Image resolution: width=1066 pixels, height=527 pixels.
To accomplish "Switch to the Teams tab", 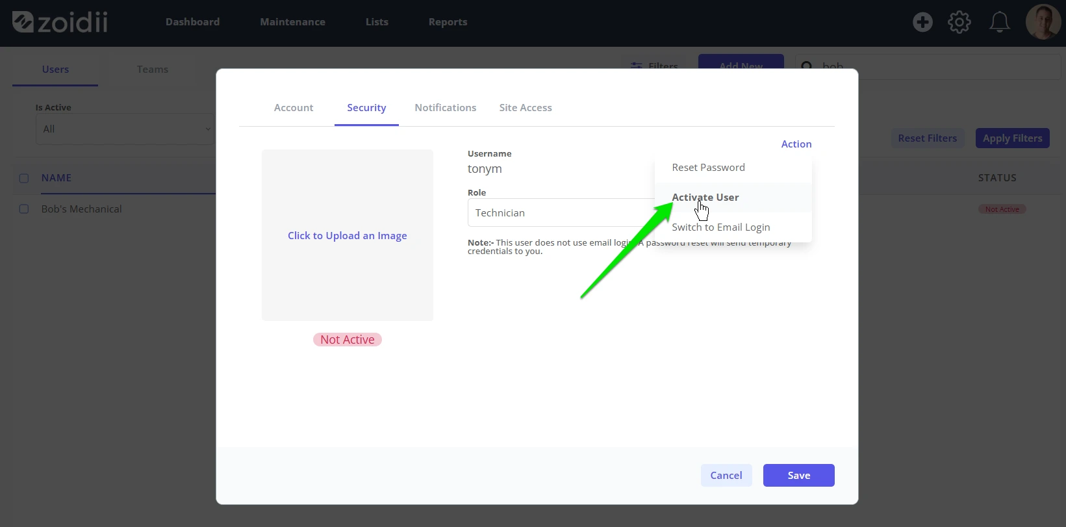I will point(152,70).
